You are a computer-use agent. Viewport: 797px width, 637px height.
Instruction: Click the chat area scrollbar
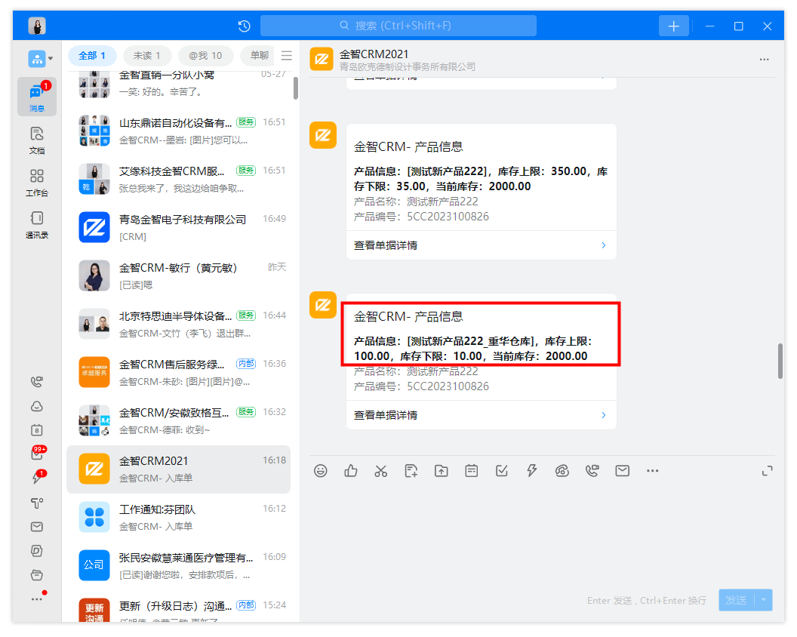[780, 362]
